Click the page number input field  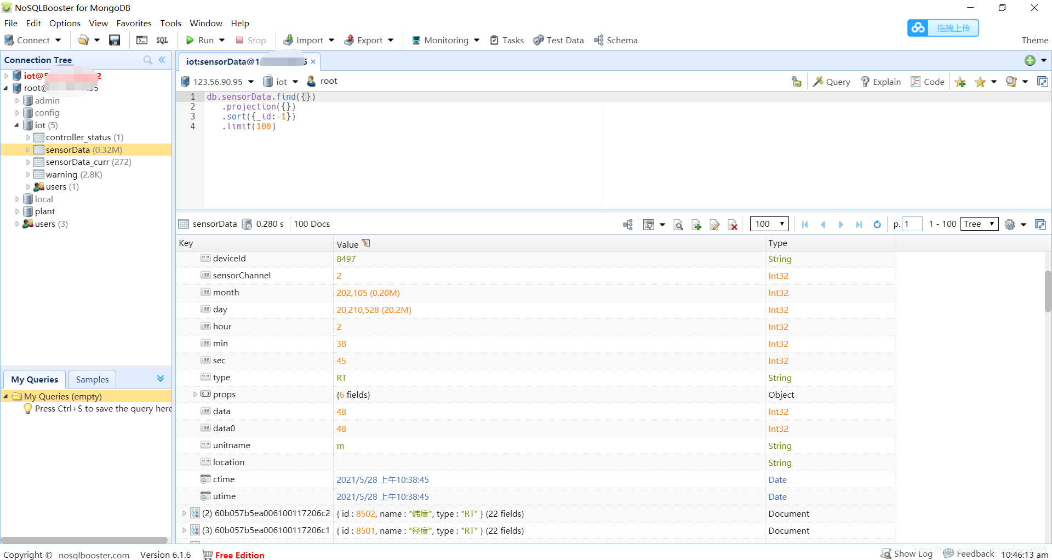point(911,224)
